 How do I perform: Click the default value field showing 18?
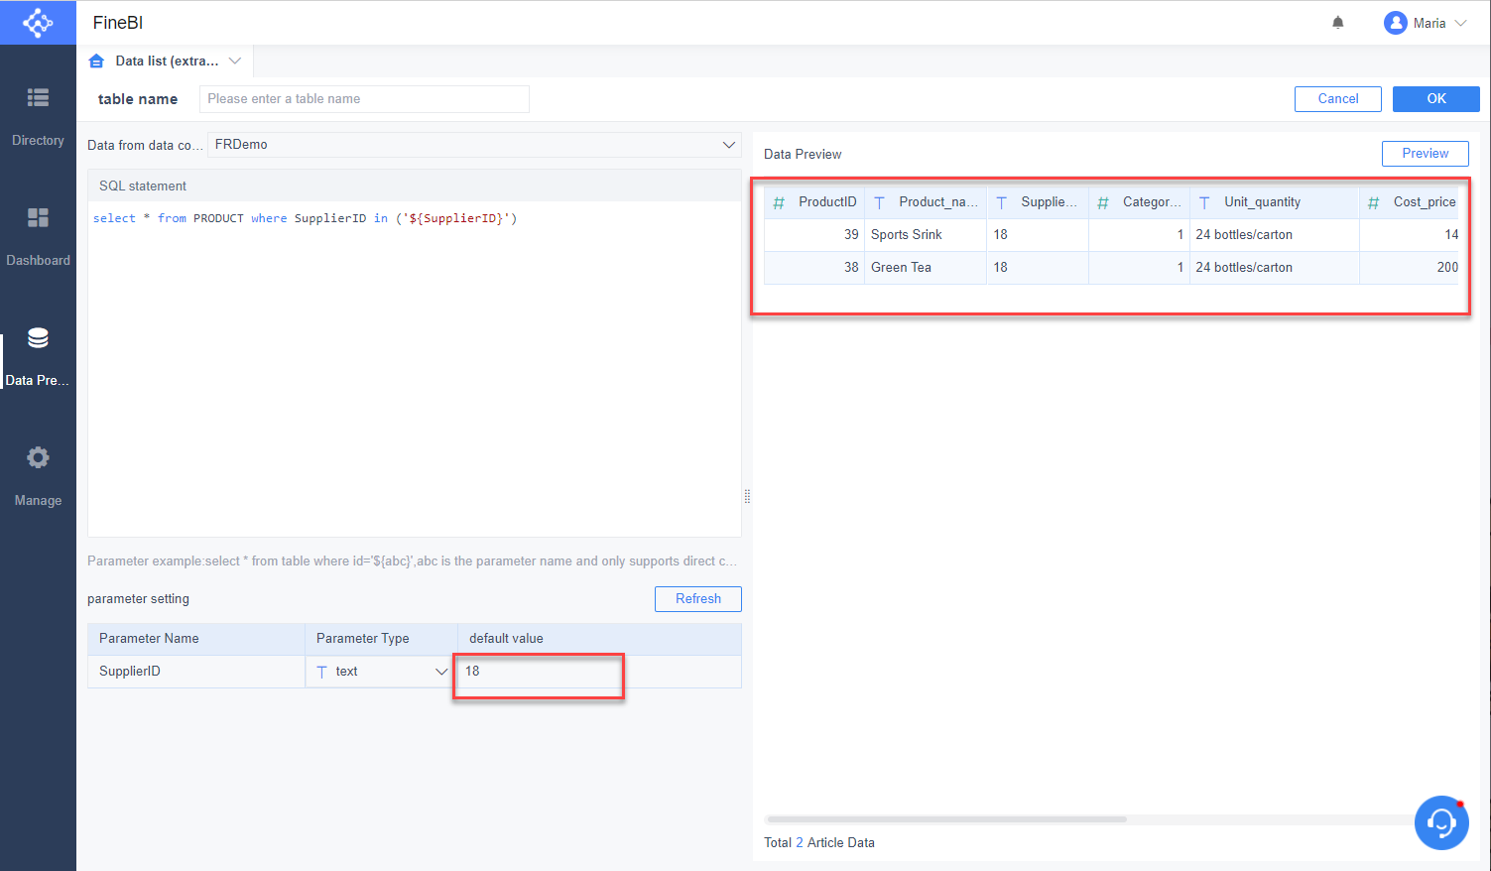pos(539,672)
